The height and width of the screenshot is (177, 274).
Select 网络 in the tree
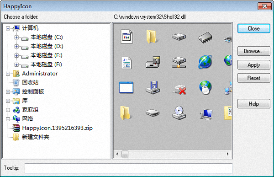tap(27, 119)
